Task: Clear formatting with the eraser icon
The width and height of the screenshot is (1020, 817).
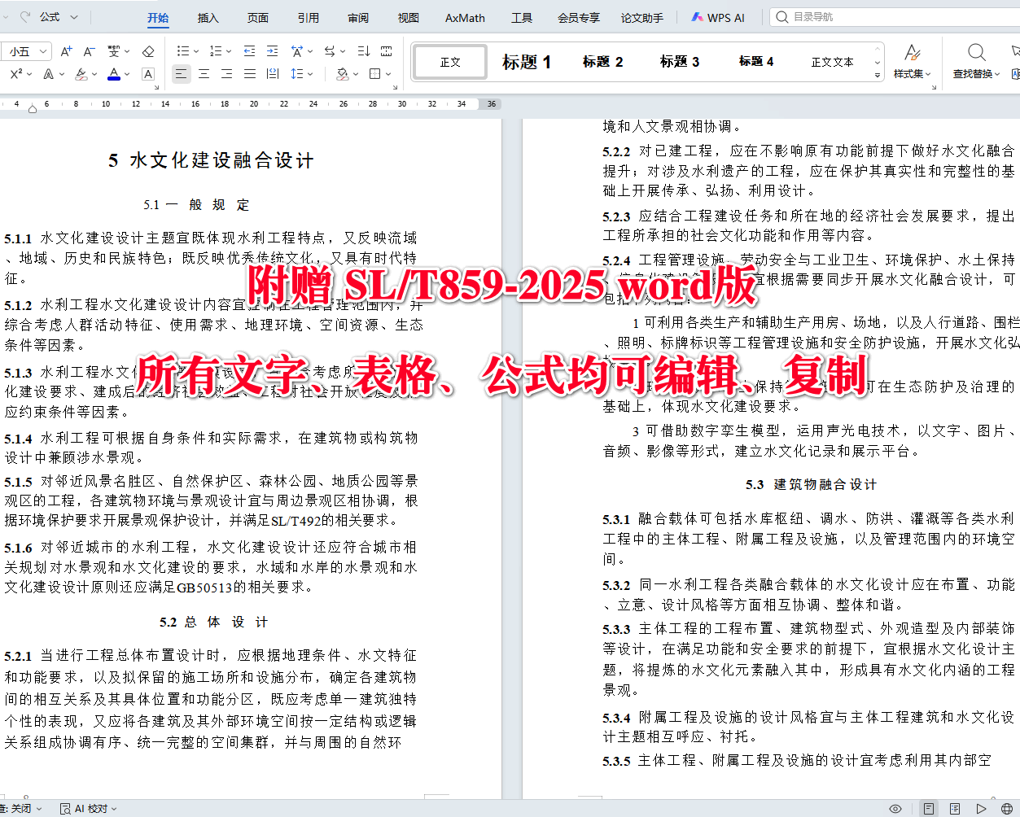Action: pyautogui.click(x=148, y=51)
